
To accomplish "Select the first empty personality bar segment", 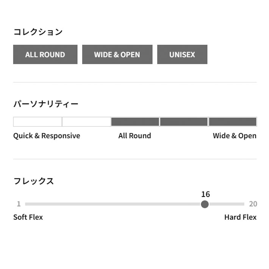I will coord(38,122).
